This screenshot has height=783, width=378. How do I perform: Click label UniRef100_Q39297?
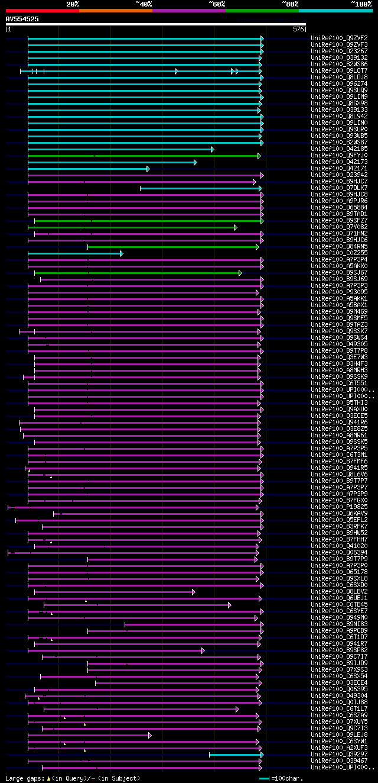coord(339,755)
